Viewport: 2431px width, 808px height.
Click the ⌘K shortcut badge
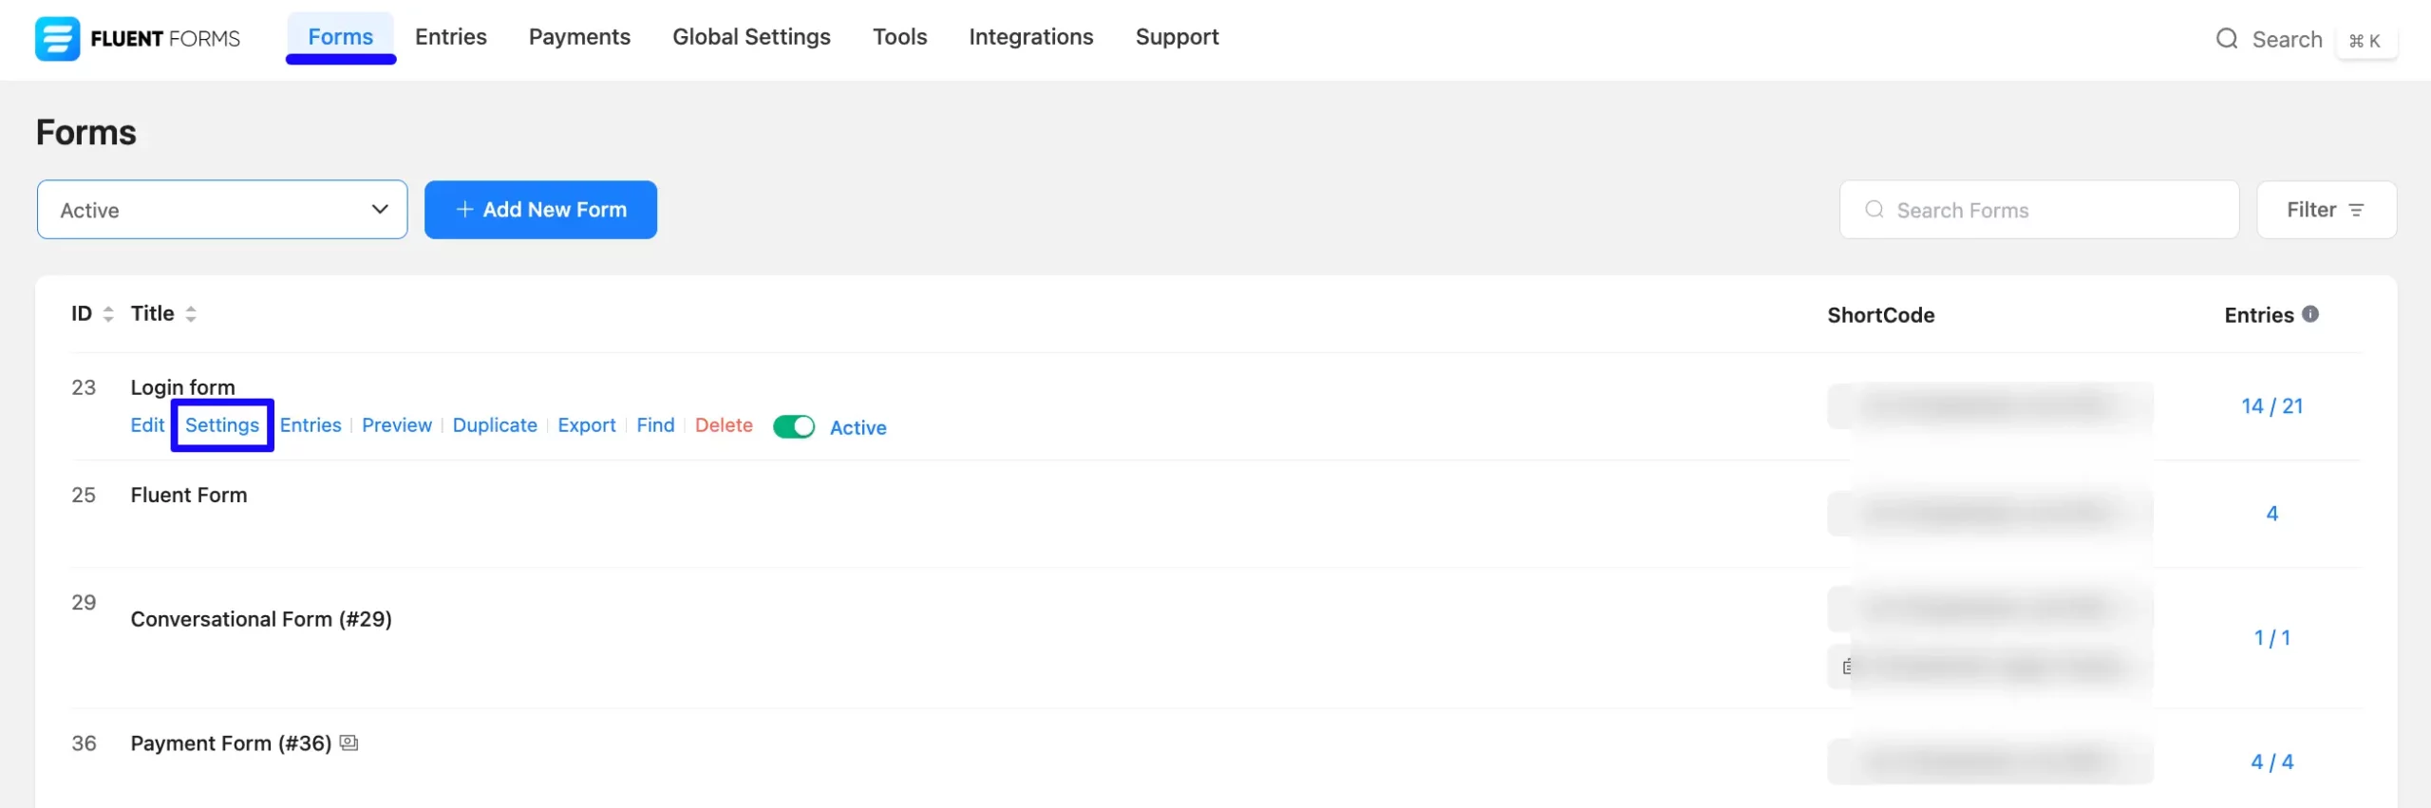(2365, 41)
